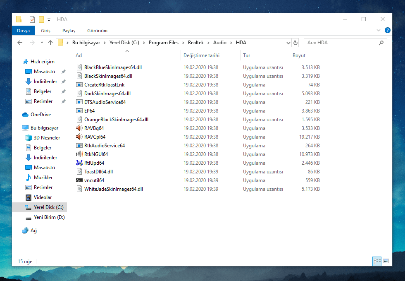
Task: Select the EP64 application icon
Action: (x=79, y=111)
